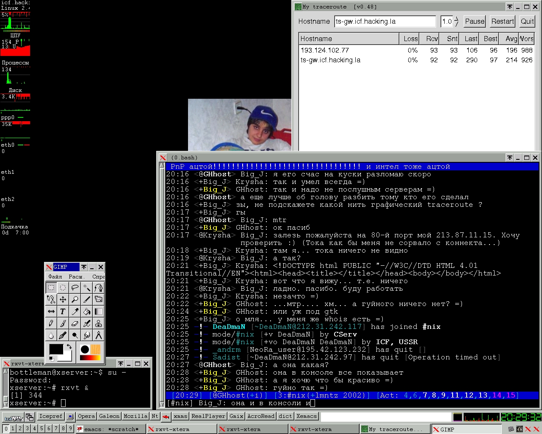Viewport: 542px width, 434px height.
Task: Launch Opera from the taskbar
Action: point(86,417)
